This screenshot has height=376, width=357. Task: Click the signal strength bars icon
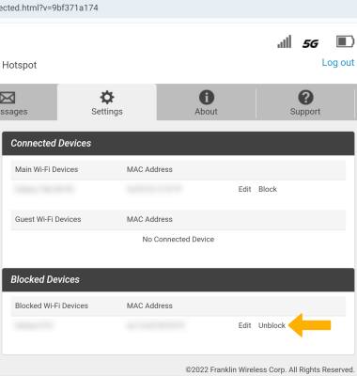(285, 41)
